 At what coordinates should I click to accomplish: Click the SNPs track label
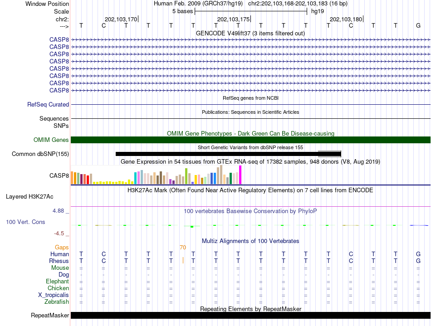61,126
